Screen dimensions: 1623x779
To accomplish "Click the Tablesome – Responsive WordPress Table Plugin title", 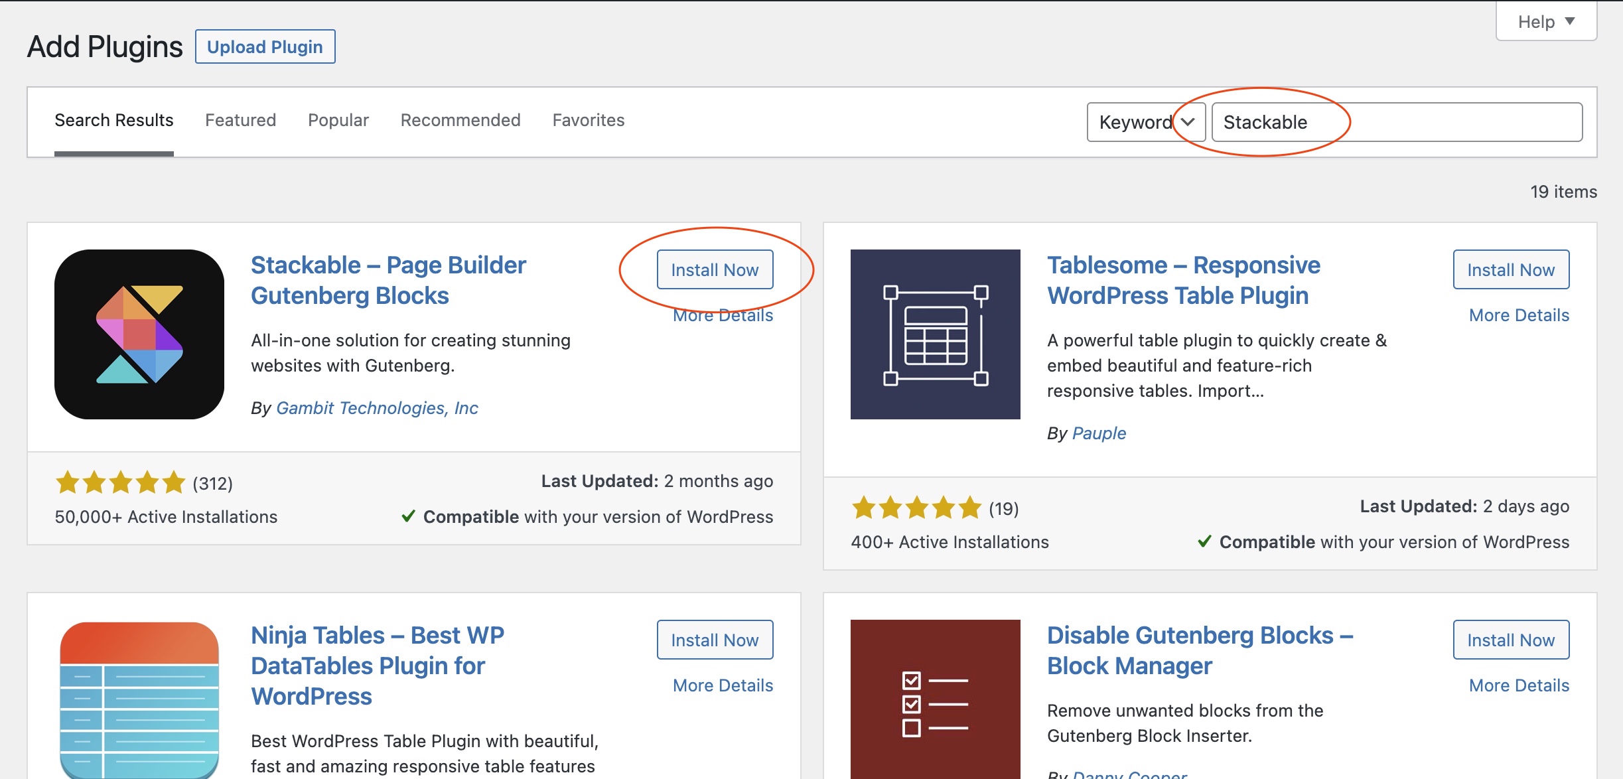I will [x=1184, y=280].
